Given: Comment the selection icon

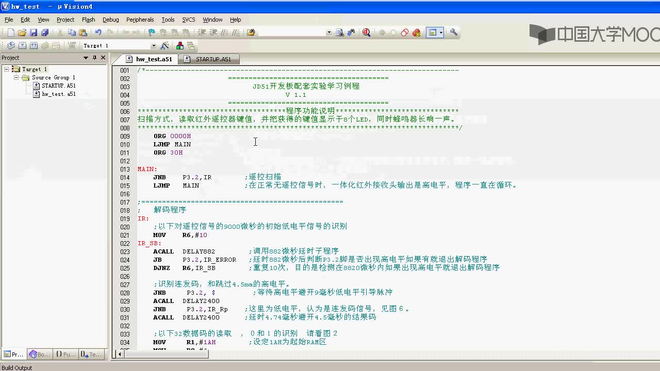Looking at the screenshot, I should pyautogui.click(x=224, y=32).
